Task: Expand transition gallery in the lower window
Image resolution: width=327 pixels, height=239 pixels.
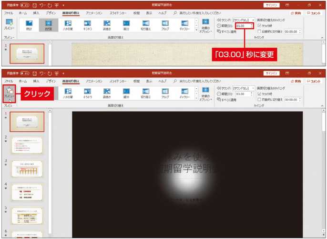Action: (196, 99)
